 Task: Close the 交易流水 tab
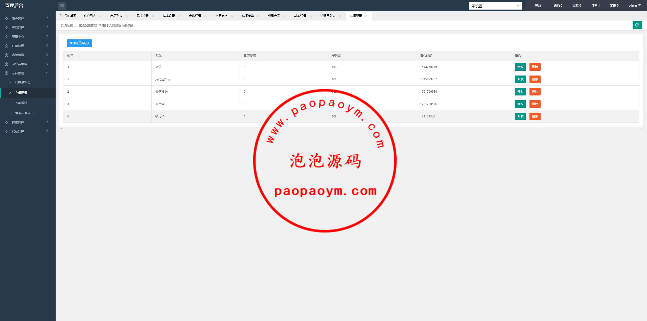point(232,16)
